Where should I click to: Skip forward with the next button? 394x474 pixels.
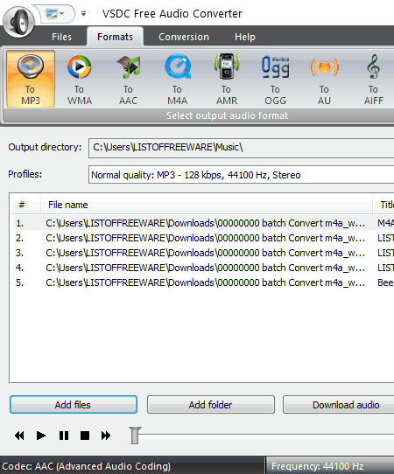[106, 436]
